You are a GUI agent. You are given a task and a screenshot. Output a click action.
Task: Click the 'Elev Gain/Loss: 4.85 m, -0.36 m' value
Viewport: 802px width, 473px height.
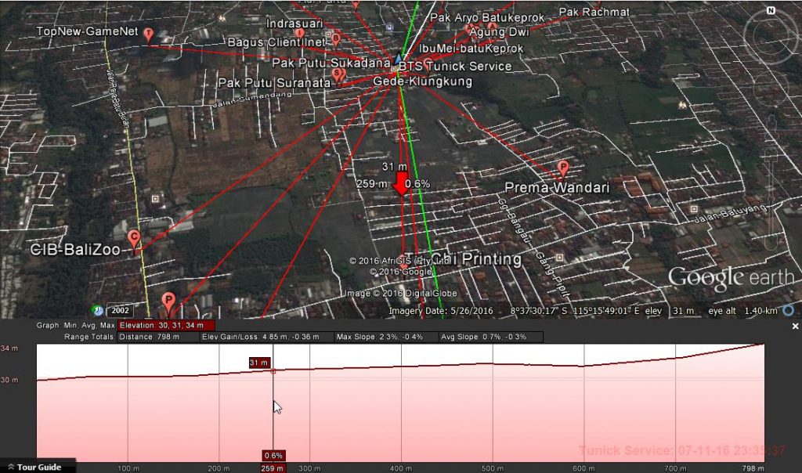click(x=260, y=337)
